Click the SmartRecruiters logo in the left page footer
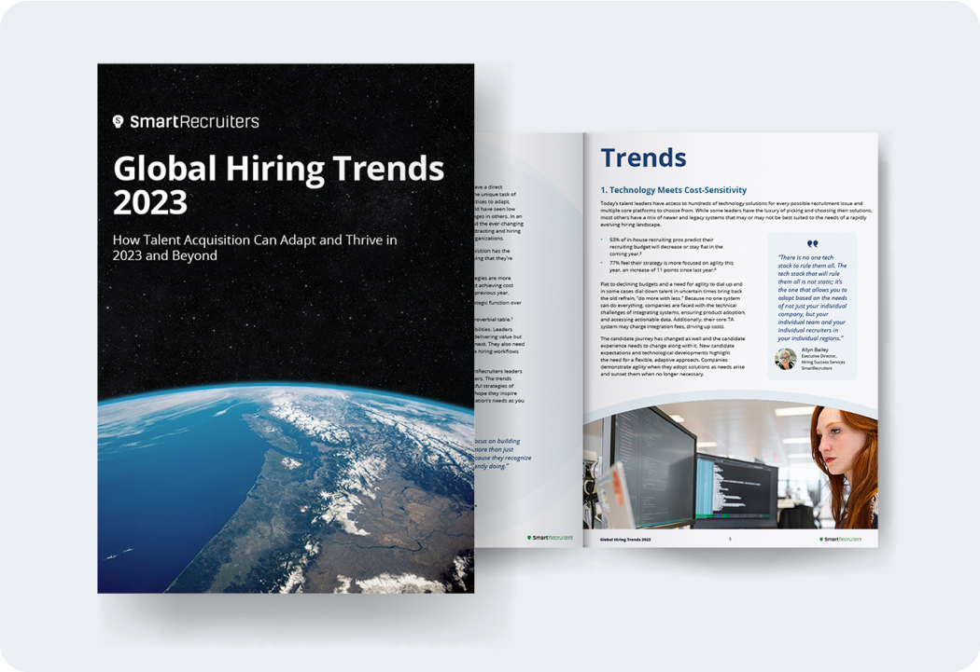The height and width of the screenshot is (672, 980). [x=549, y=538]
